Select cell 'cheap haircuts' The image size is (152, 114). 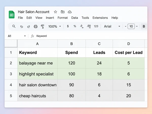point(37,96)
